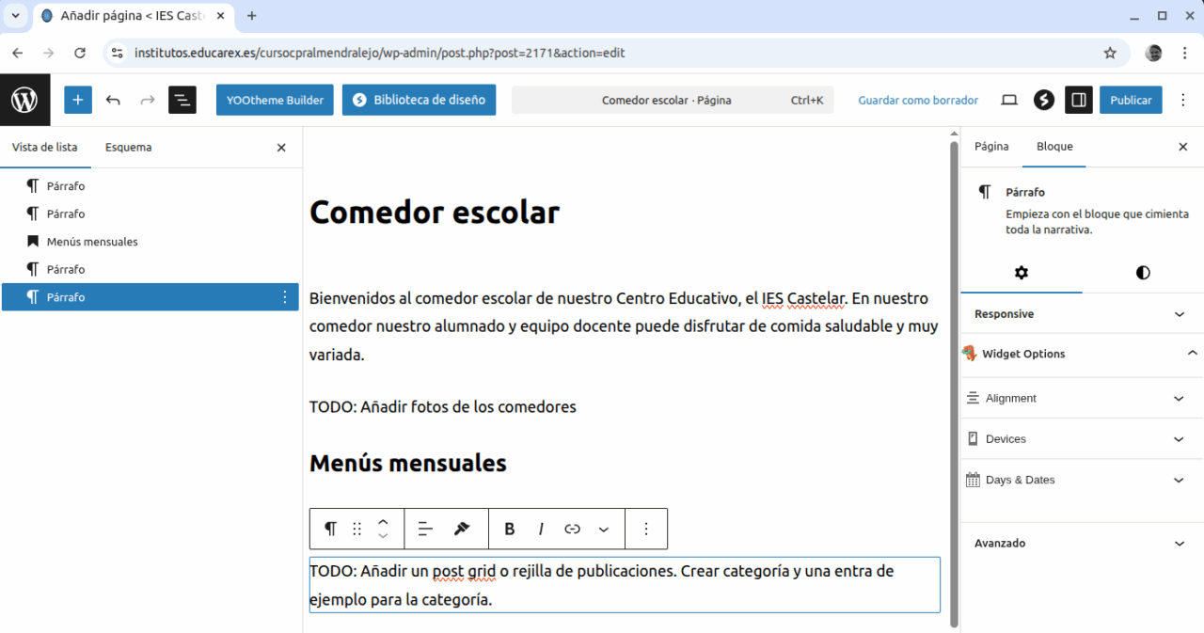Switch to the Esquema tab
Image resolution: width=1204 pixels, height=633 pixels.
tap(128, 147)
